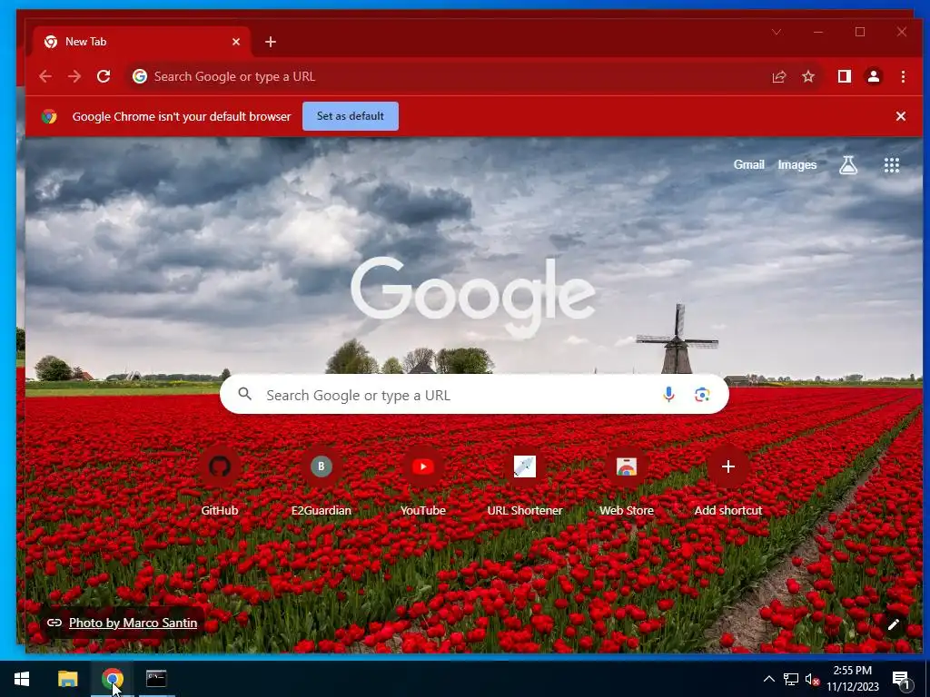Close the New Tab tab
Viewport: 930px width, 697px height.
click(x=236, y=42)
